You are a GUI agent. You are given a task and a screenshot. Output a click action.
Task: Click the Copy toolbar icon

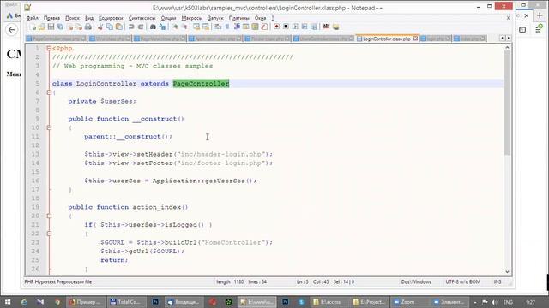pyautogui.click(x=110, y=27)
